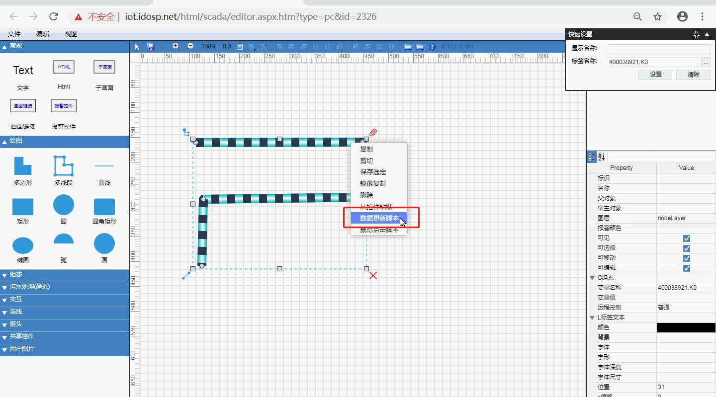This screenshot has height=397, width=716.
Task: Pick the 报警控件 alarm control
Action: (x=64, y=106)
